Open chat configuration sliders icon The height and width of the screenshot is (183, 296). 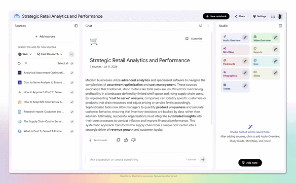click(x=200, y=26)
